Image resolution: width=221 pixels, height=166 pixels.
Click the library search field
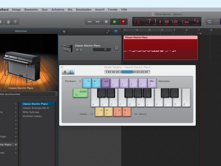28,94
